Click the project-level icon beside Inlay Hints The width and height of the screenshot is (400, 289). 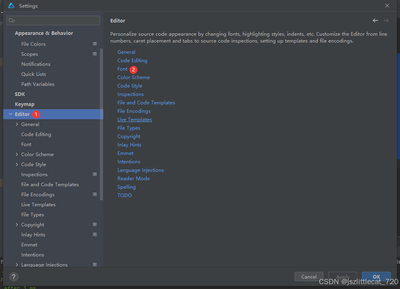pyautogui.click(x=95, y=234)
